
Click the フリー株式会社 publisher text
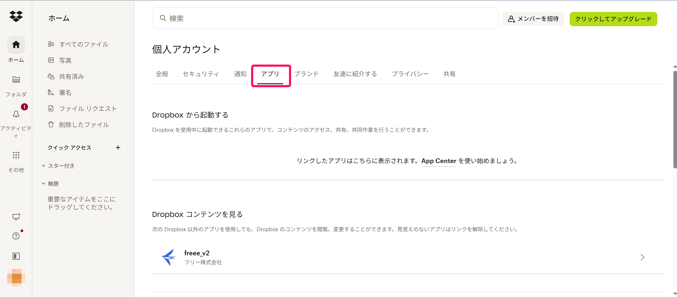203,262
